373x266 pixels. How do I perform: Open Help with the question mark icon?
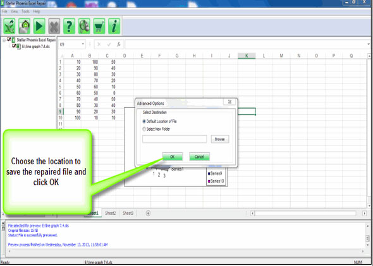coord(69,26)
